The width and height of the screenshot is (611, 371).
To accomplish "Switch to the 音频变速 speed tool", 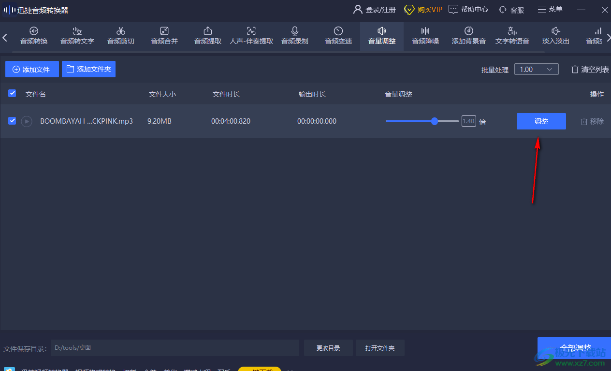I will [x=338, y=36].
